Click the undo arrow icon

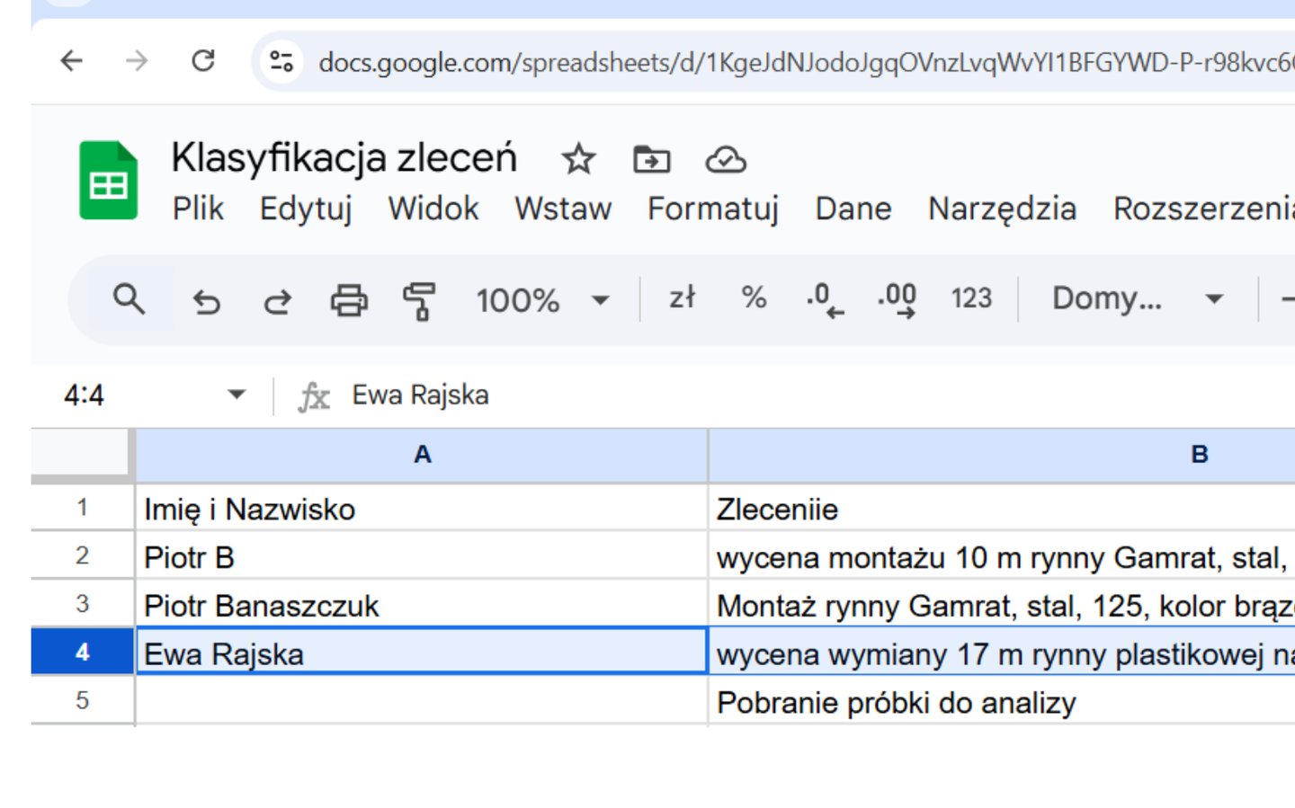[x=206, y=300]
